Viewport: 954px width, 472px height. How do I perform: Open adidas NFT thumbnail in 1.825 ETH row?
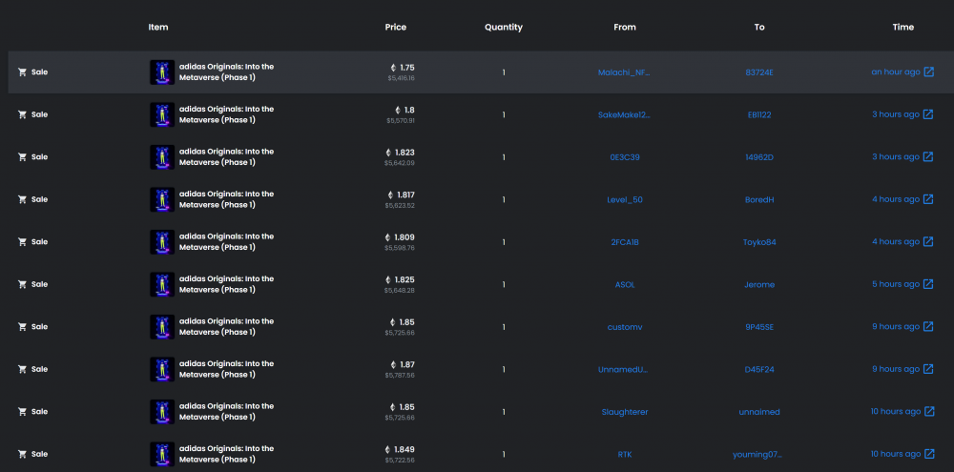(162, 284)
